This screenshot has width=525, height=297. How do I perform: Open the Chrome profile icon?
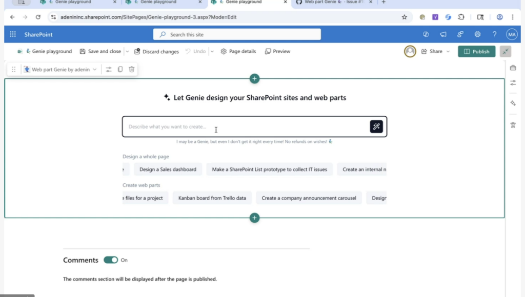(499, 17)
